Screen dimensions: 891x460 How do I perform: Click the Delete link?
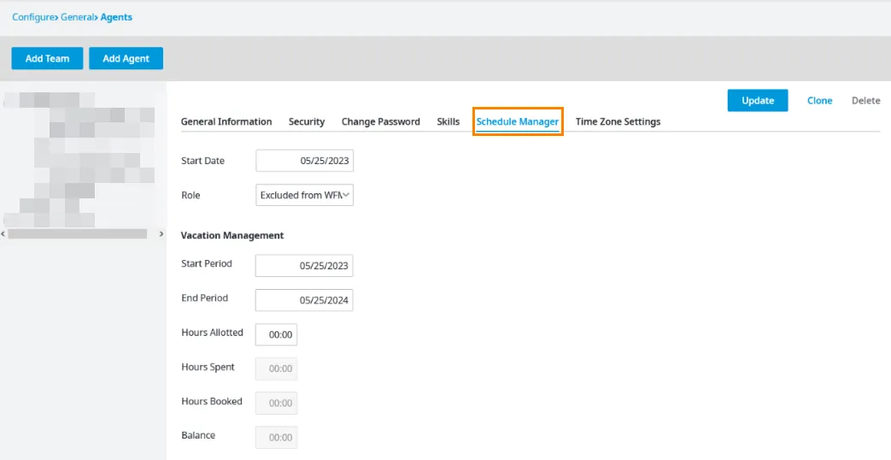(x=865, y=101)
